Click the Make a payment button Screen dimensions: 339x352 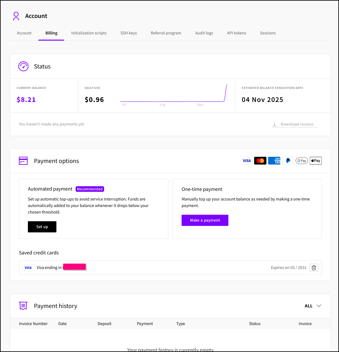point(205,220)
